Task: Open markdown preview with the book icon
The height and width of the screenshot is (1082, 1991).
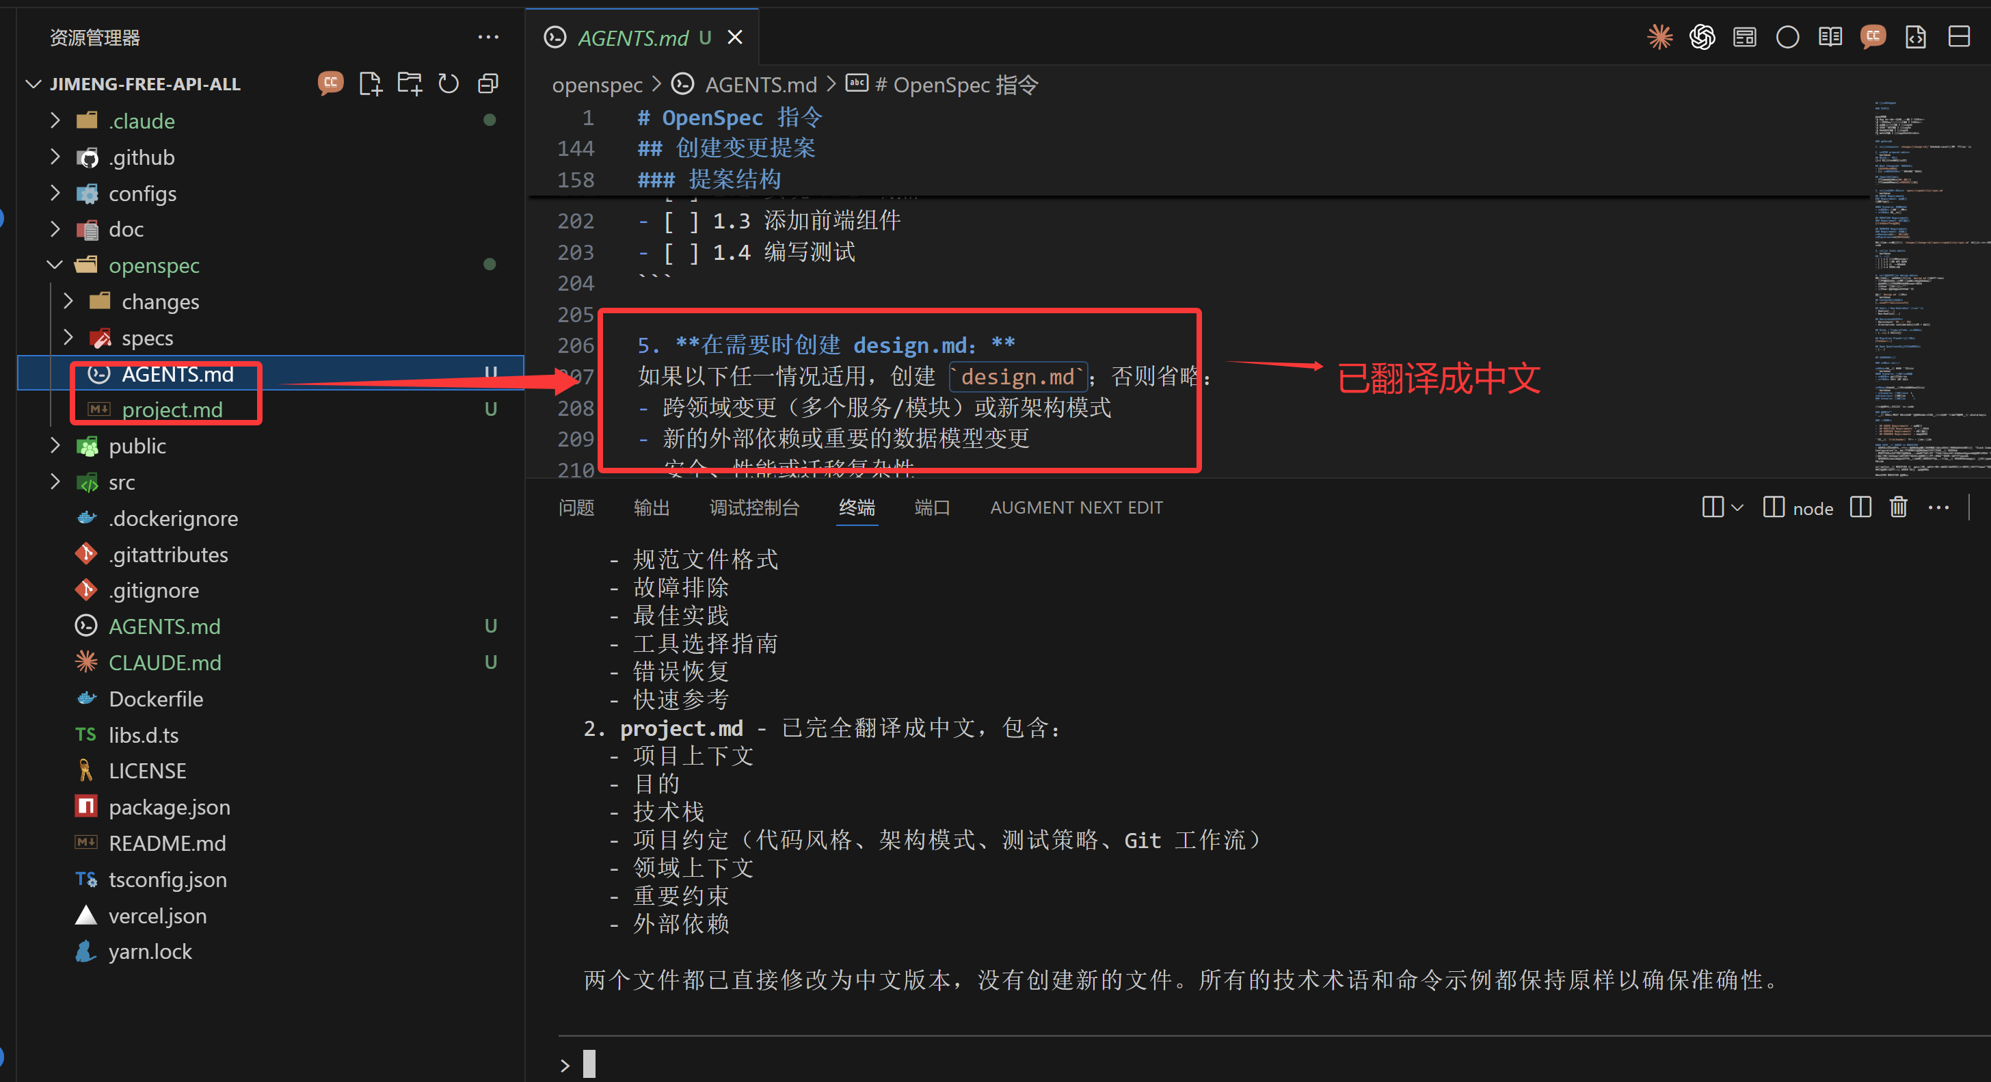Action: (1830, 36)
